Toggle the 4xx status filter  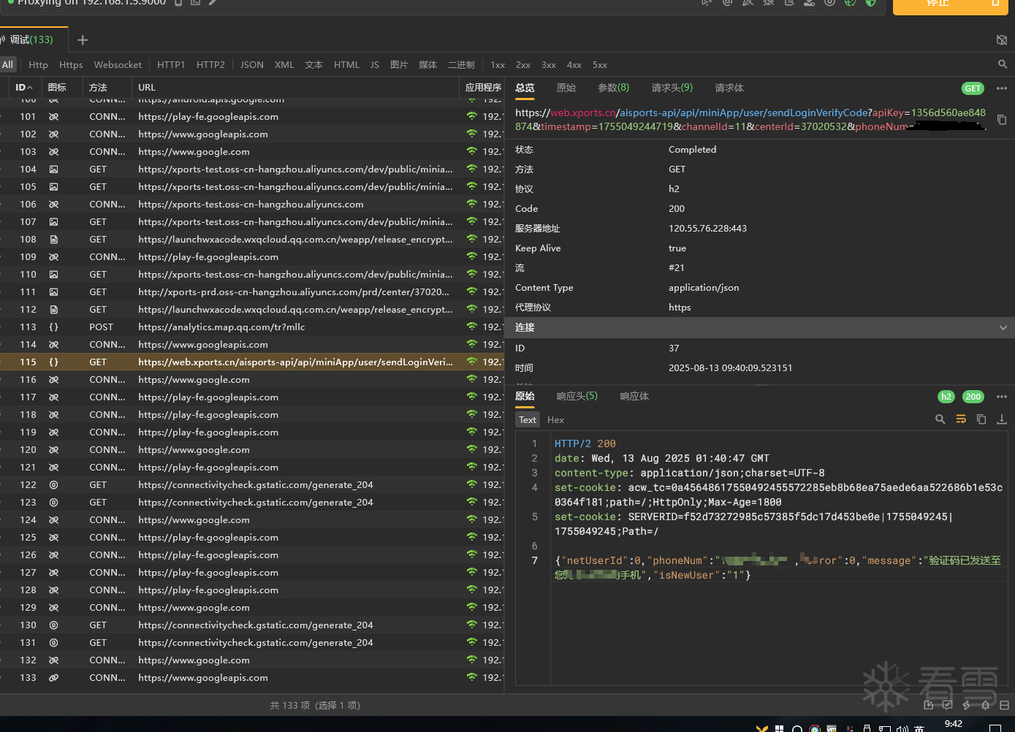click(574, 65)
